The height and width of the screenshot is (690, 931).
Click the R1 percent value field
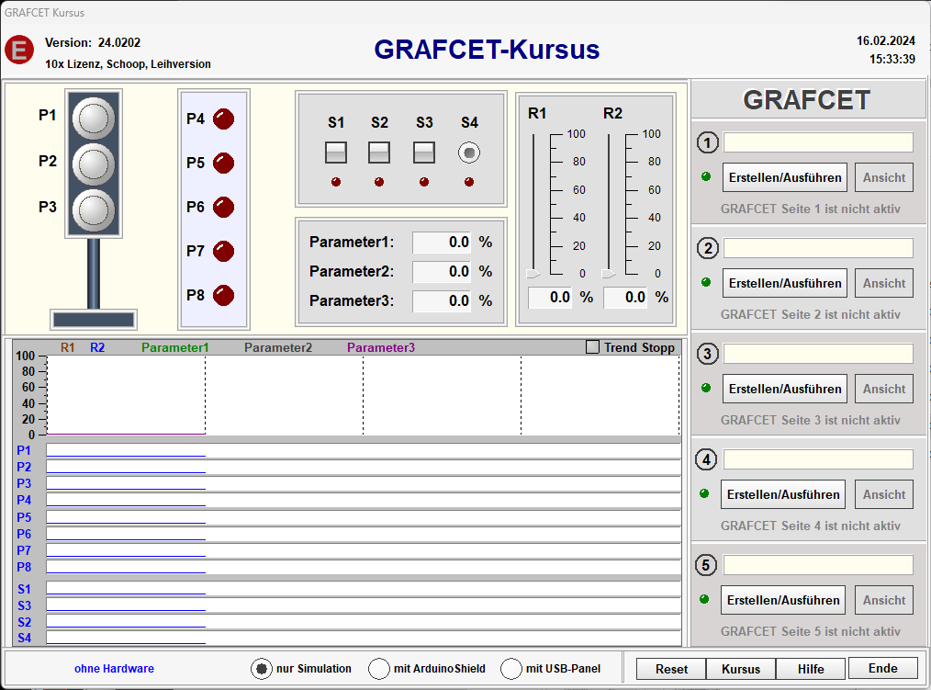point(550,297)
